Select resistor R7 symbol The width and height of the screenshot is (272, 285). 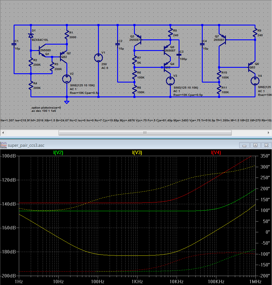click(135, 60)
